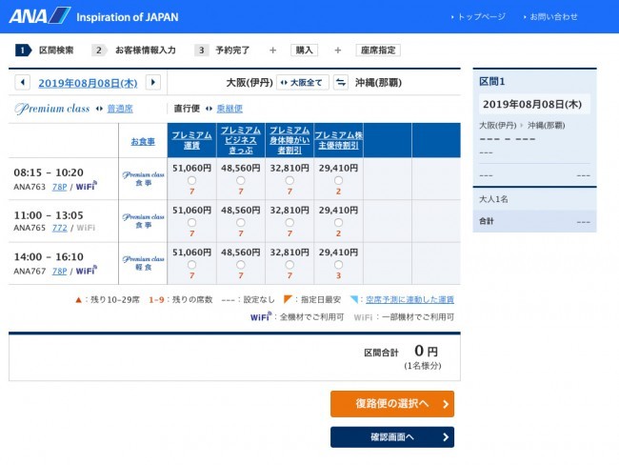
Task: Select 48,560円 fare for ANA763
Action: [x=241, y=180]
